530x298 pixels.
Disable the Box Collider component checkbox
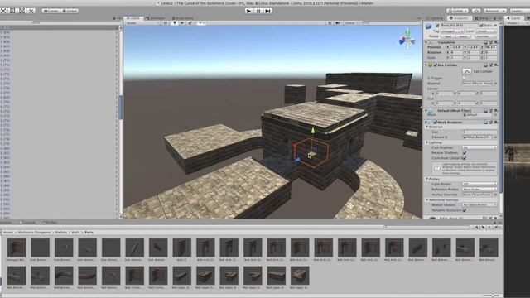[x=436, y=65]
